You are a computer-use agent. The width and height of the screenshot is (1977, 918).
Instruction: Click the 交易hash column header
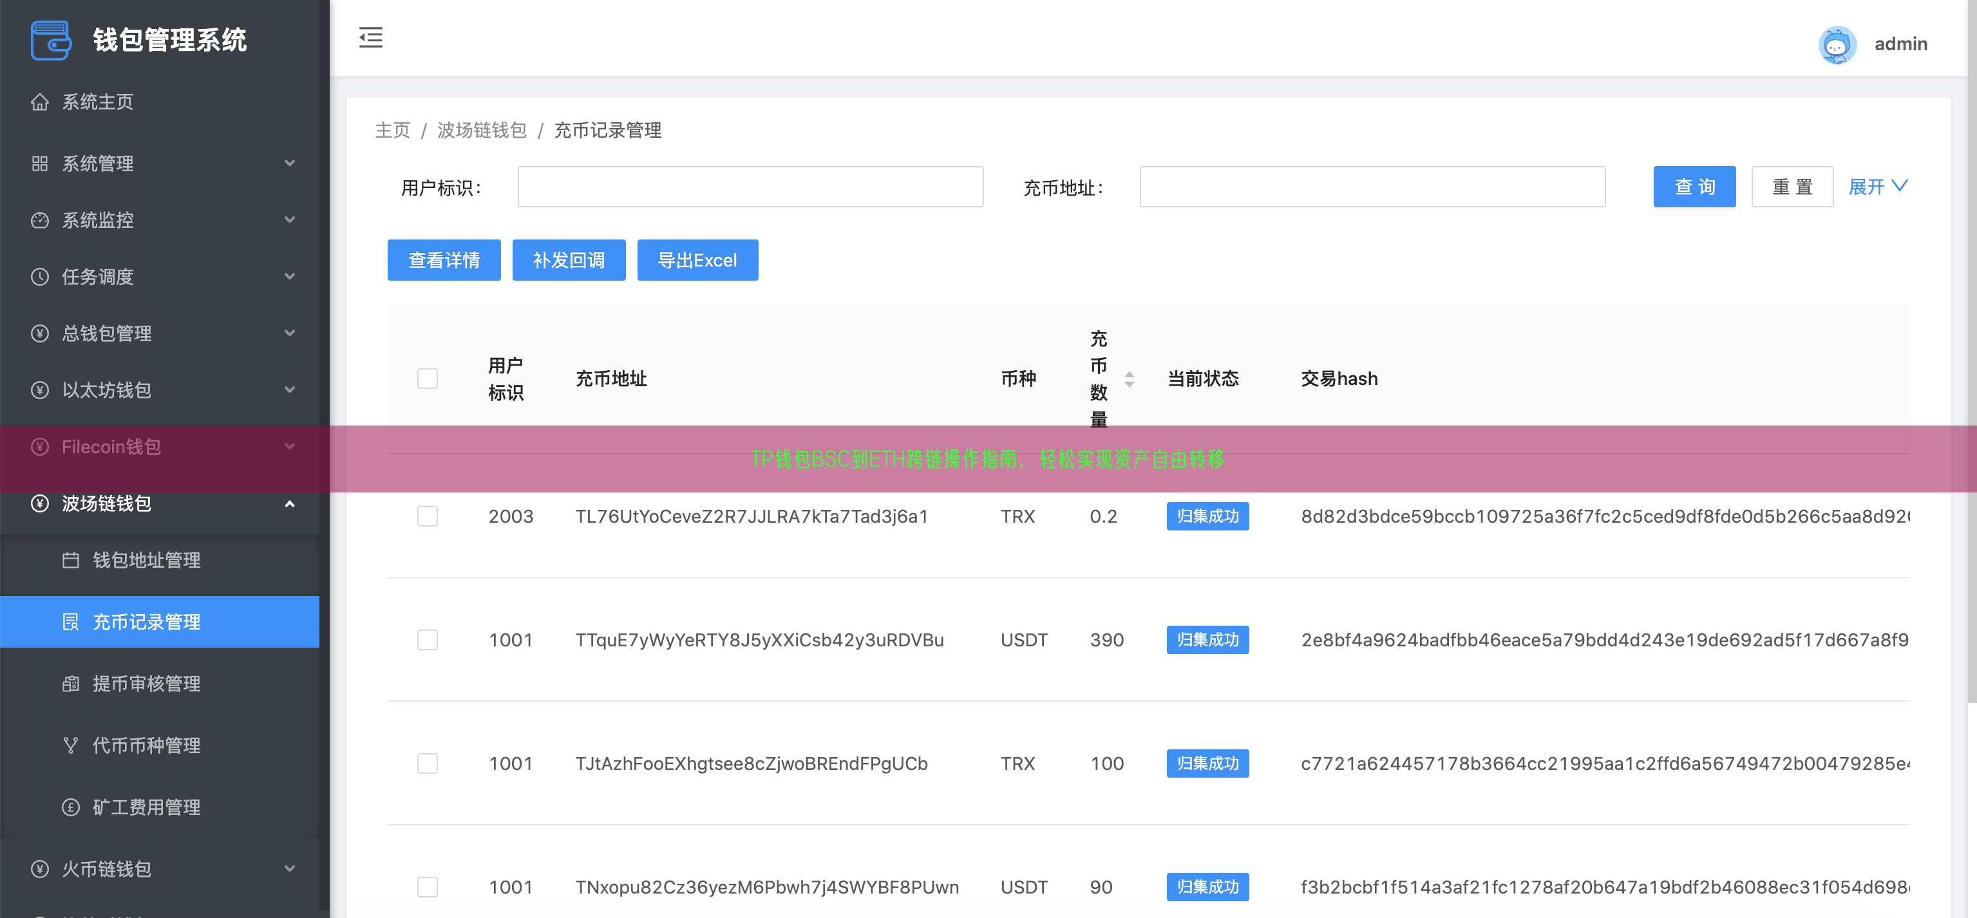pos(1338,379)
